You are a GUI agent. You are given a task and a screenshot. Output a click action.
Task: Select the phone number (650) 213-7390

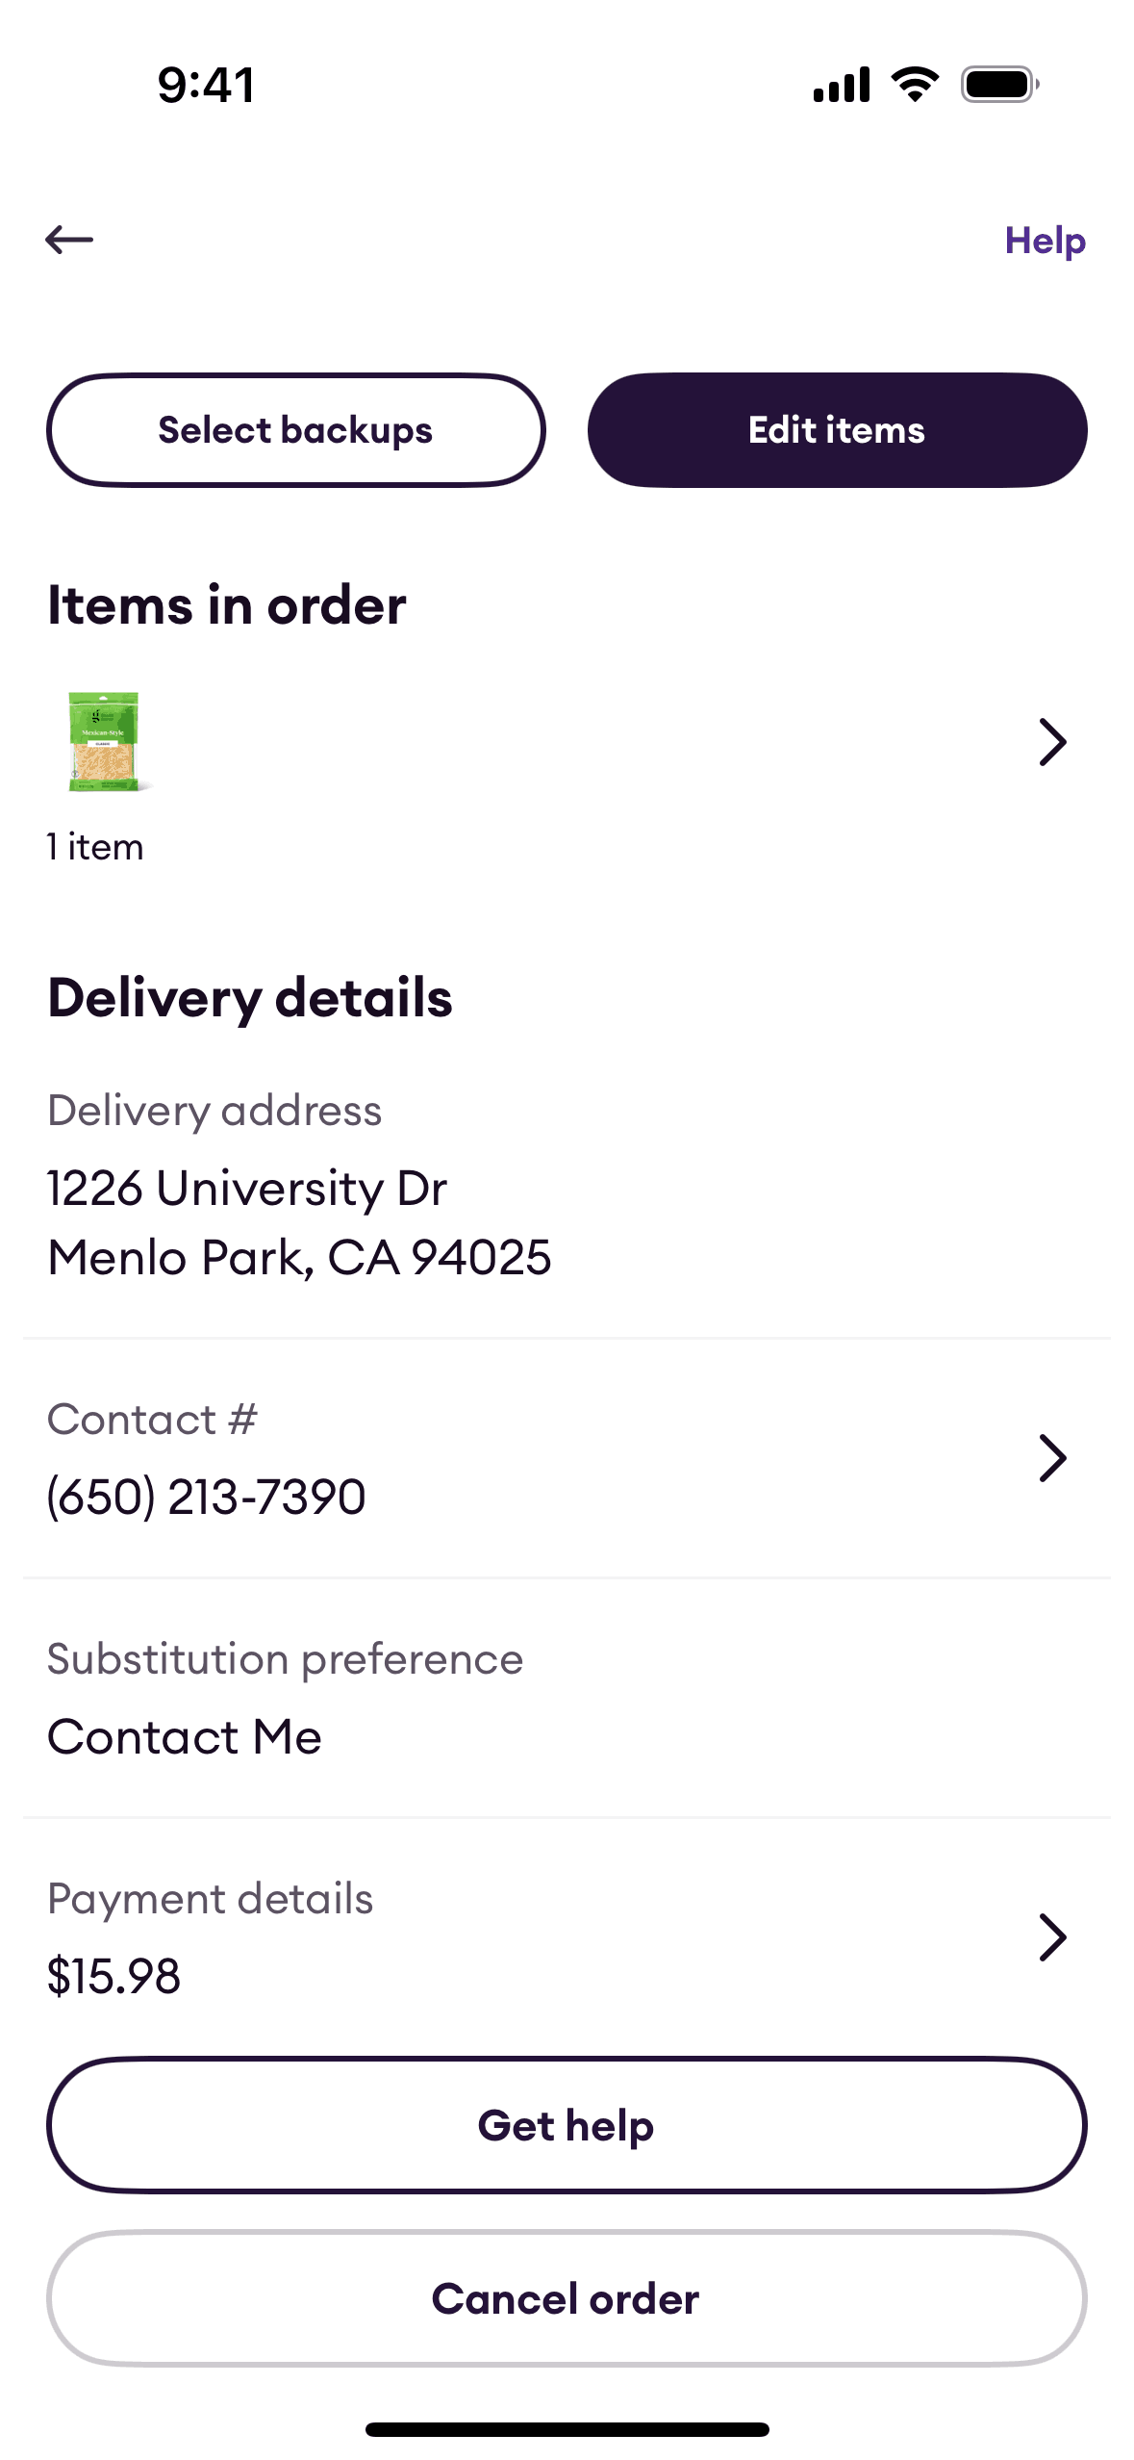tap(207, 1497)
